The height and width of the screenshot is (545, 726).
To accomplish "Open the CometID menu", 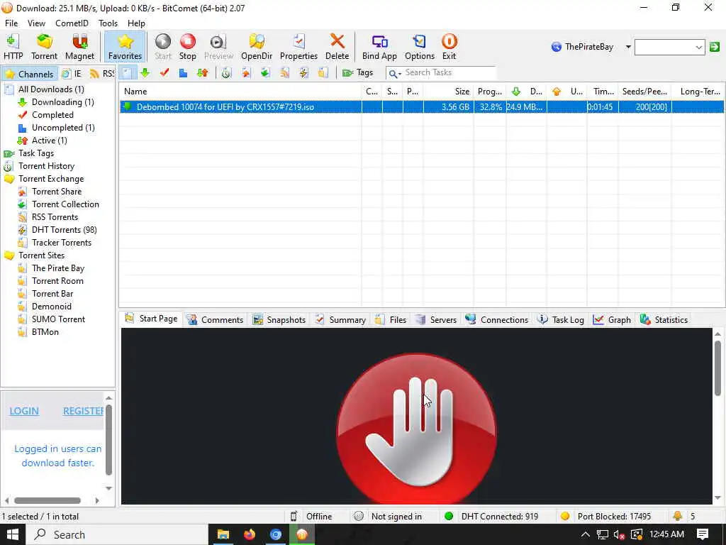I will click(72, 23).
